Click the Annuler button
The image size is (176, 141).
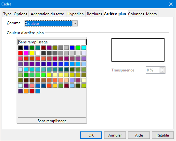pyautogui.click(x=115, y=135)
